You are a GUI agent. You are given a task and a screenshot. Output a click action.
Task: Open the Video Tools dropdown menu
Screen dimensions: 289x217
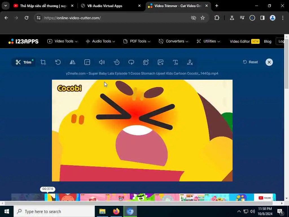point(62,41)
